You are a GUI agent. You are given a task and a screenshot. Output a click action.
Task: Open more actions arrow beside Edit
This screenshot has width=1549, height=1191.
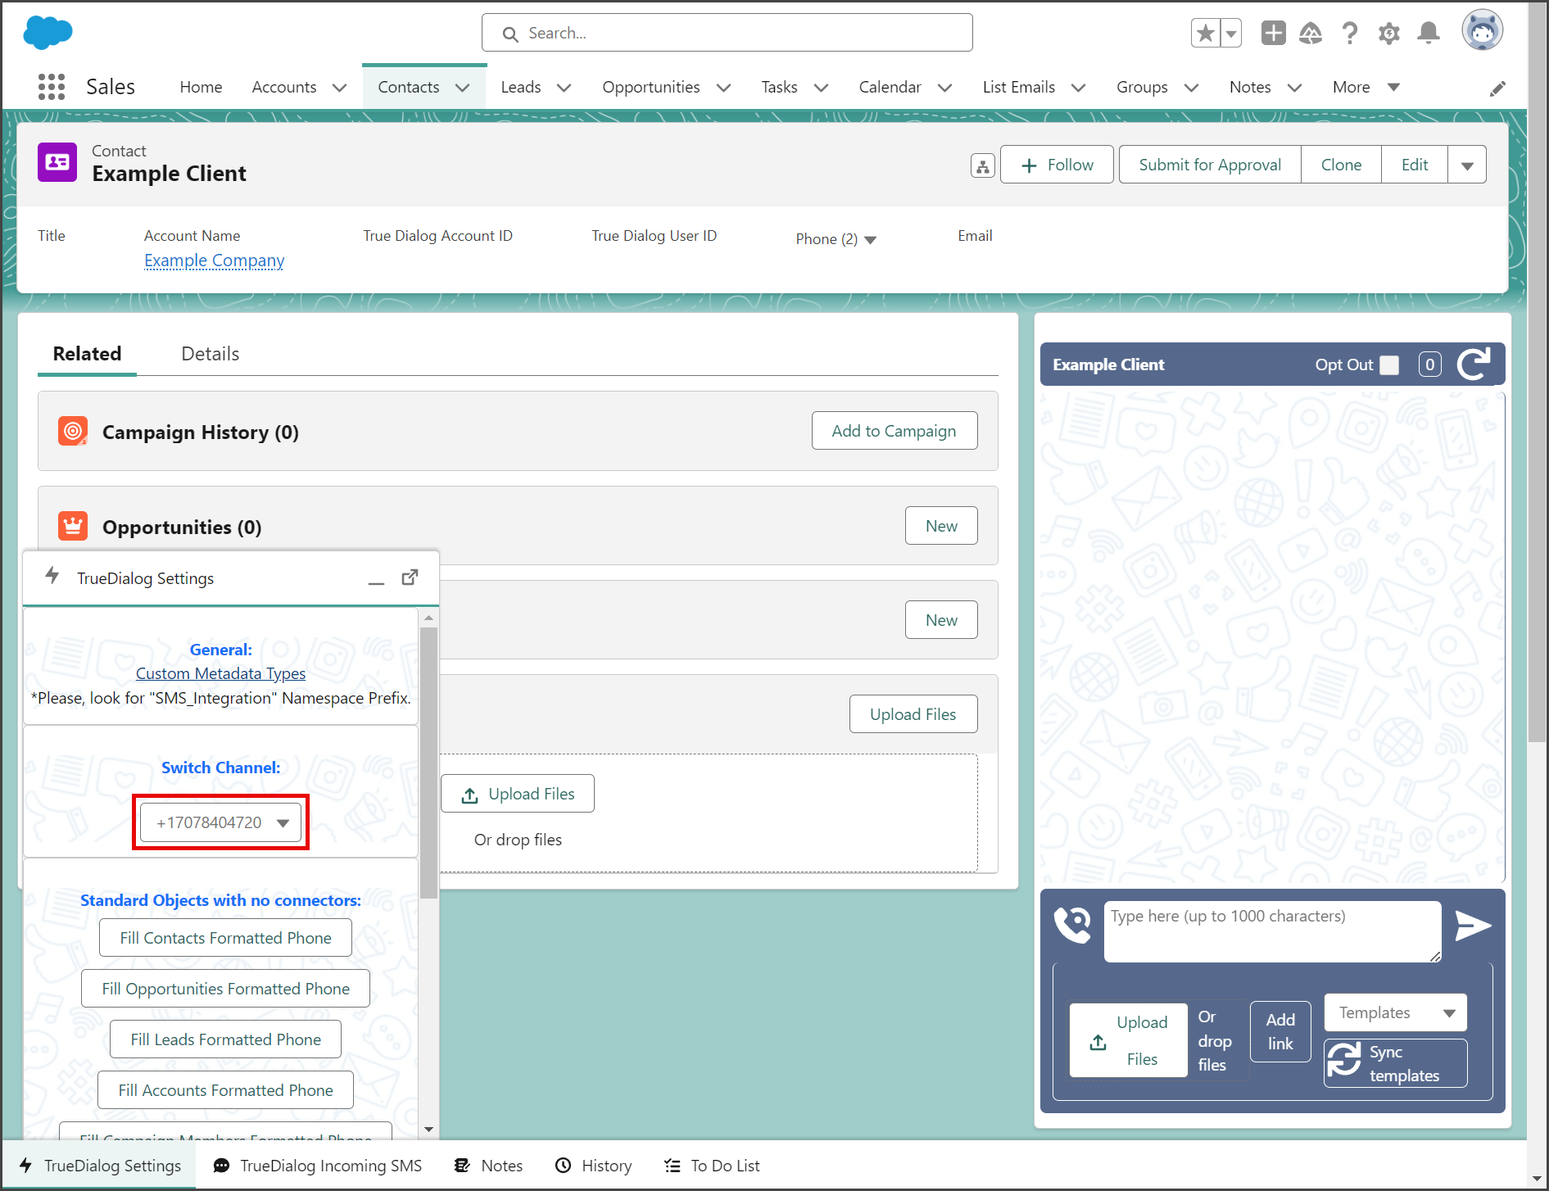pos(1467,165)
